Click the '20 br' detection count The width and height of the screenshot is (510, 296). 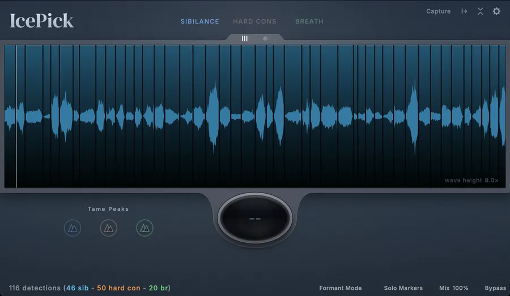pos(159,288)
